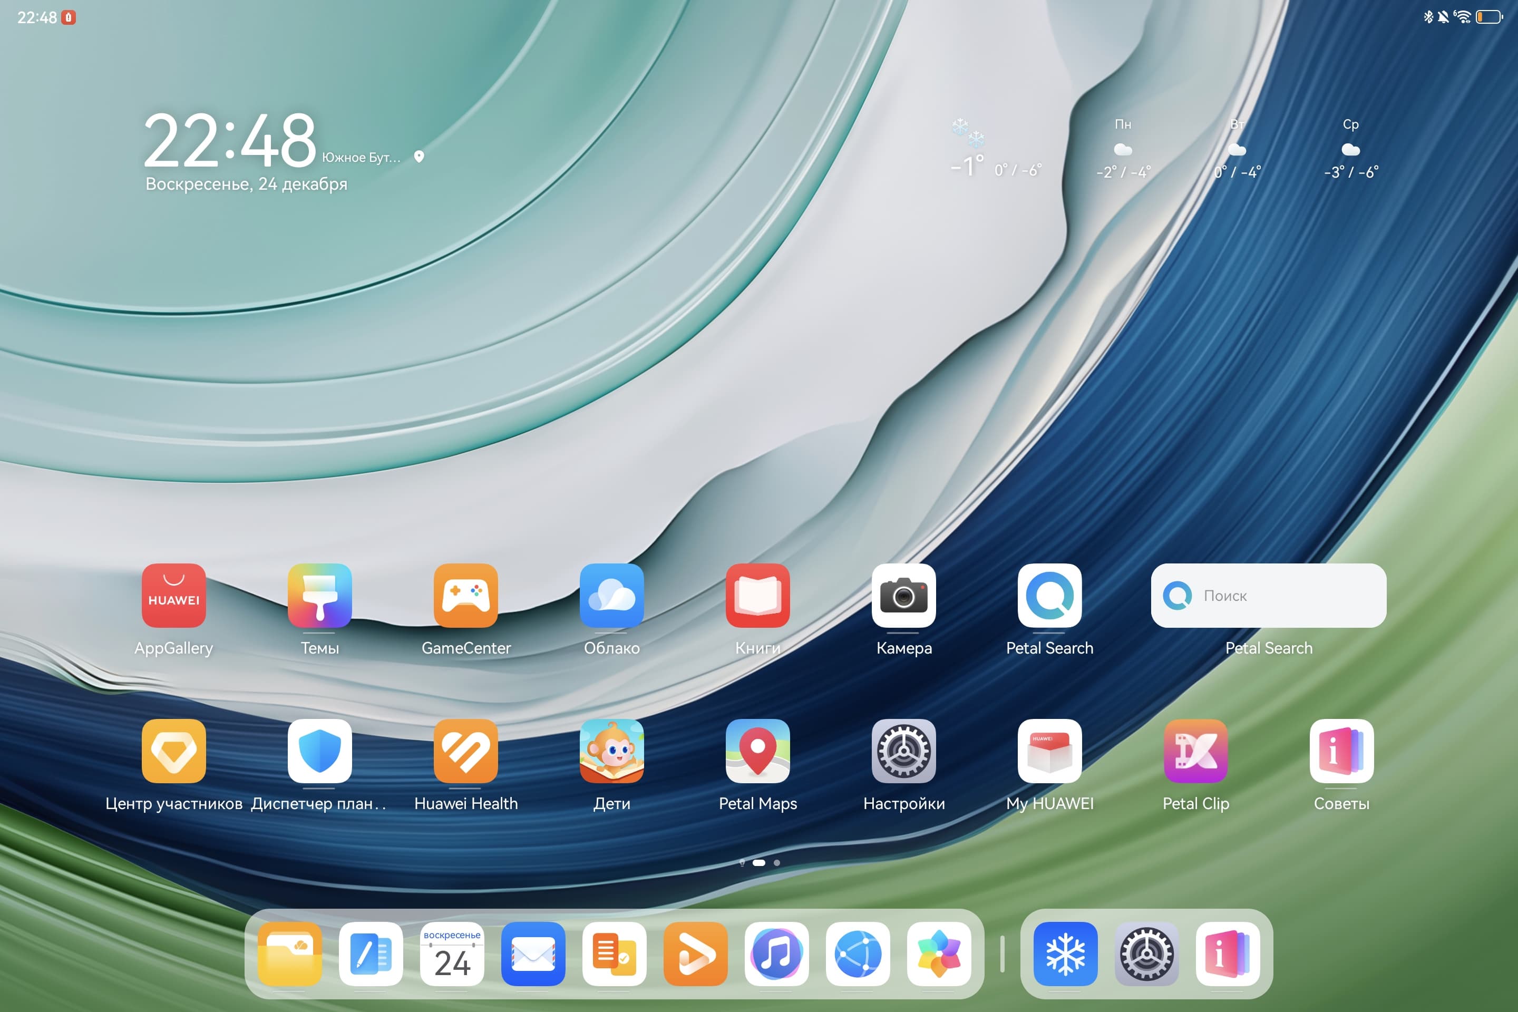Open the AppGallery app
This screenshot has width=1518, height=1012.
point(173,595)
